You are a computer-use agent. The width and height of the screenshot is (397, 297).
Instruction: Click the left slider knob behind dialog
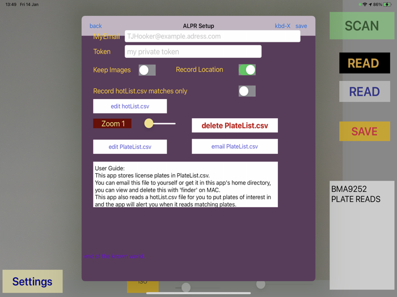pyautogui.click(x=186, y=287)
